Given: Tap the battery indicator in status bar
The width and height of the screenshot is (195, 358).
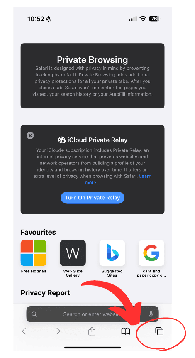Looking at the screenshot, I should click(x=155, y=19).
